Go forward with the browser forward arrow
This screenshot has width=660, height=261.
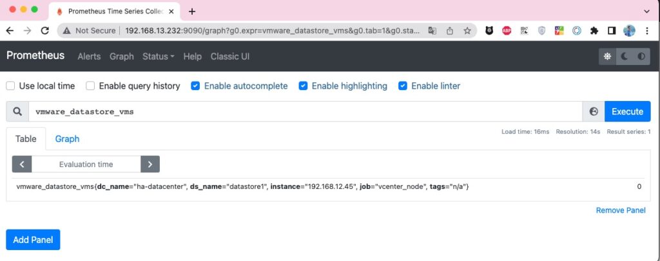27,31
